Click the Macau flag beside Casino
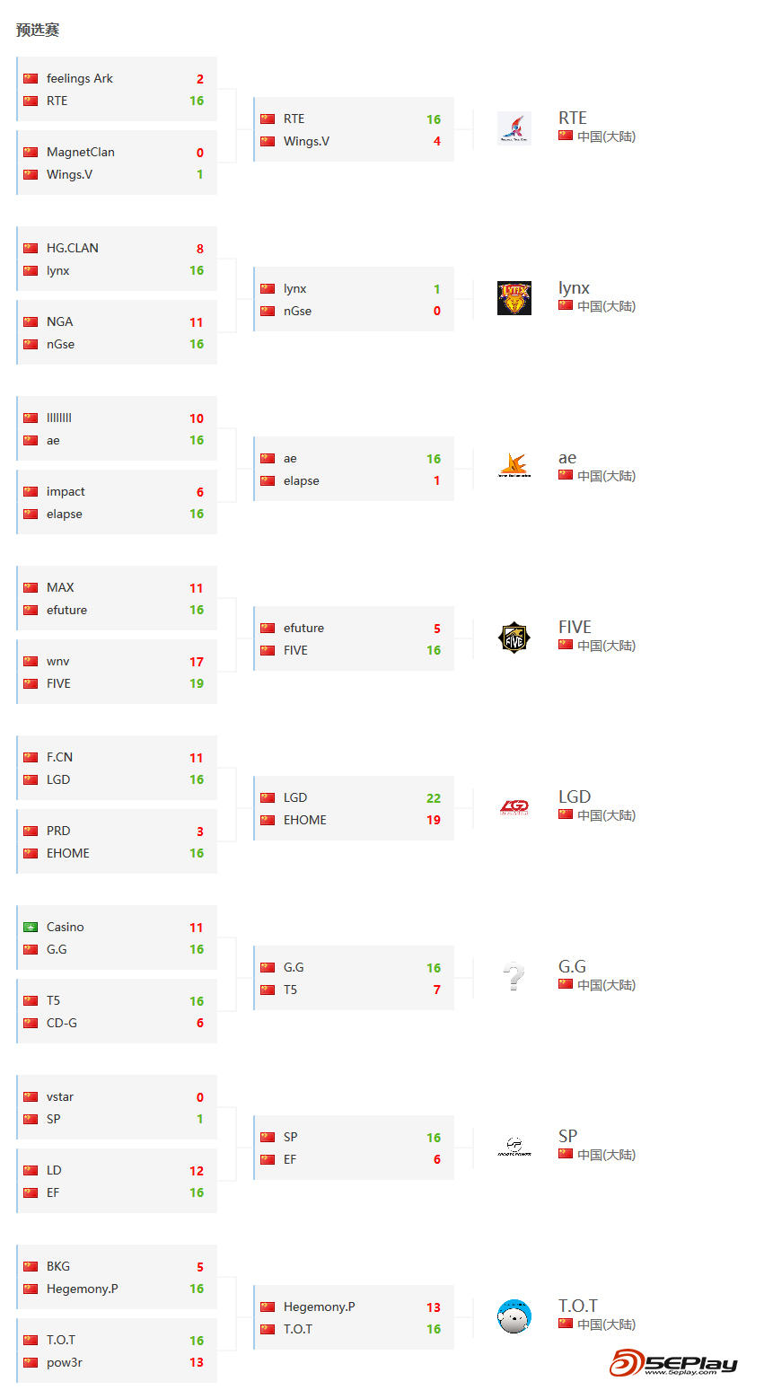Screen dimensions: 764x1399 [31, 928]
